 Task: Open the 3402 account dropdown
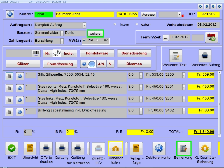click(184, 111)
